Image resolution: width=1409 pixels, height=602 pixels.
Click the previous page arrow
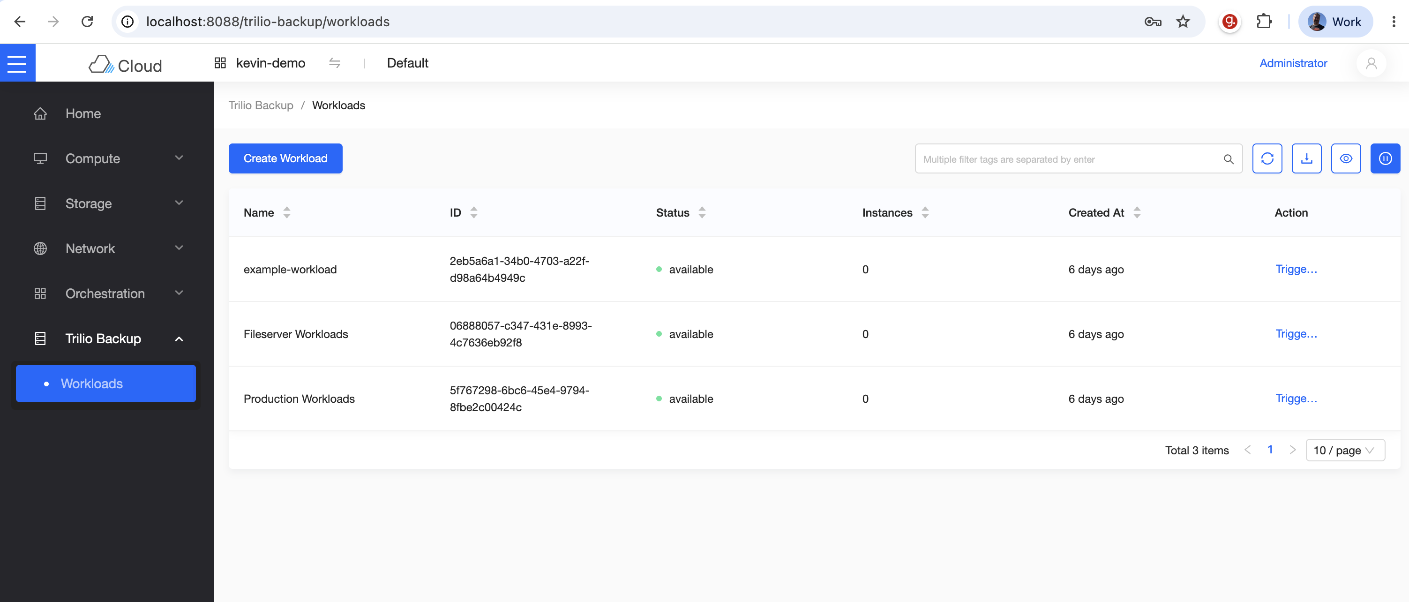pyautogui.click(x=1247, y=450)
